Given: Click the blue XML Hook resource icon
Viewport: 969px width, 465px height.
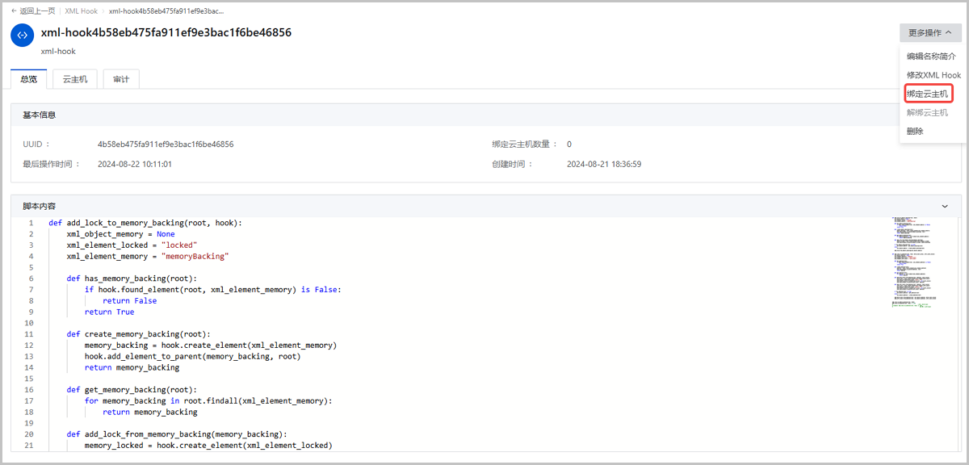Looking at the screenshot, I should 23,35.
